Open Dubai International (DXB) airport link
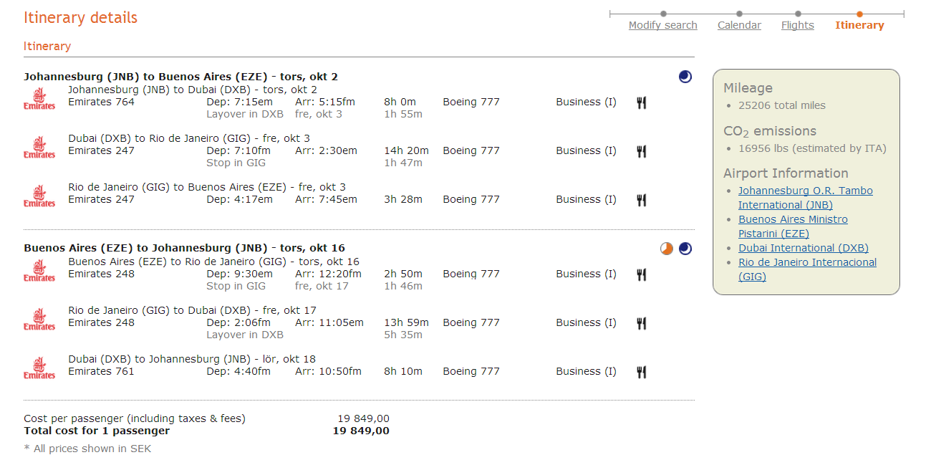 (803, 248)
